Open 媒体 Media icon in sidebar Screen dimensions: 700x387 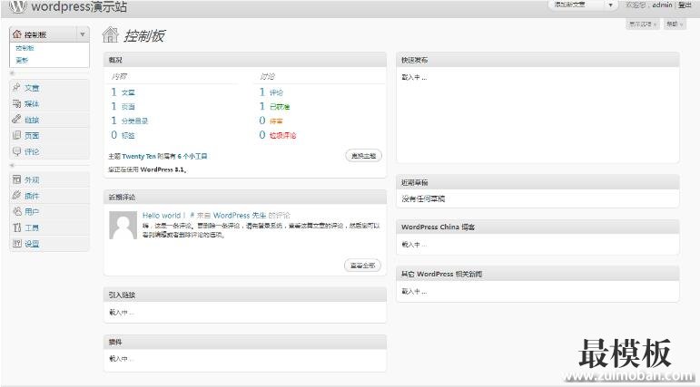point(16,103)
